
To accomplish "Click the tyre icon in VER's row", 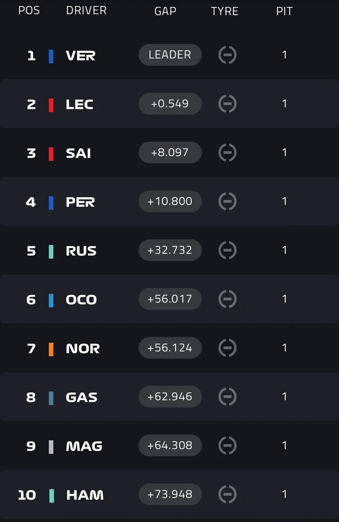I will [227, 55].
